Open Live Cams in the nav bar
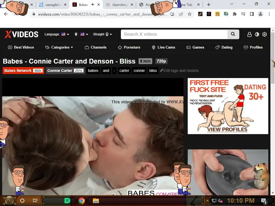Viewport: 275px width, 206px height. click(164, 47)
